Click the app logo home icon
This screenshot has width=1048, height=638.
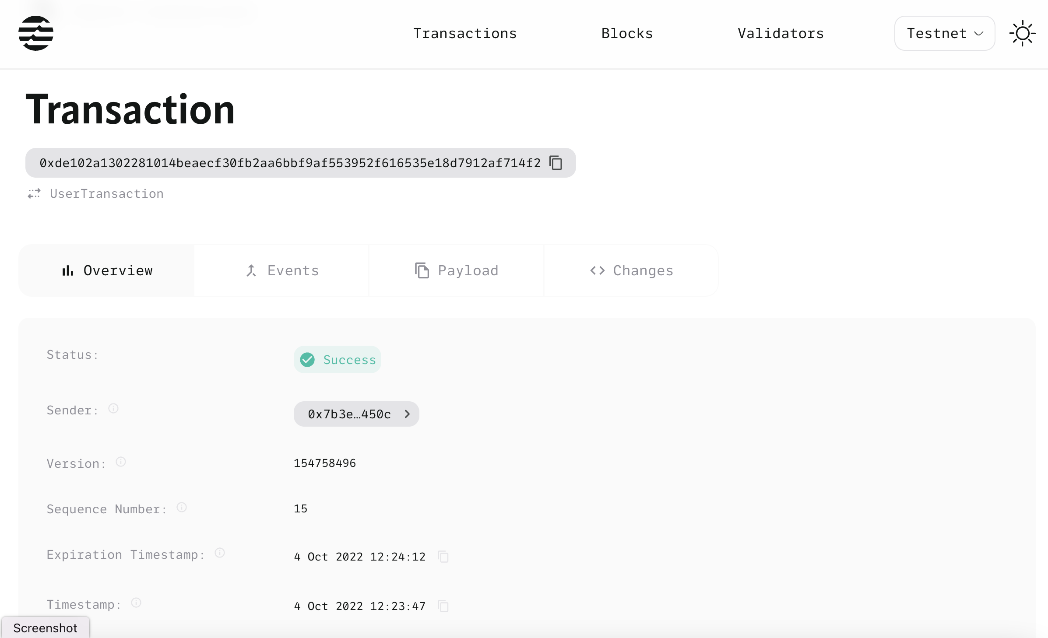point(36,33)
